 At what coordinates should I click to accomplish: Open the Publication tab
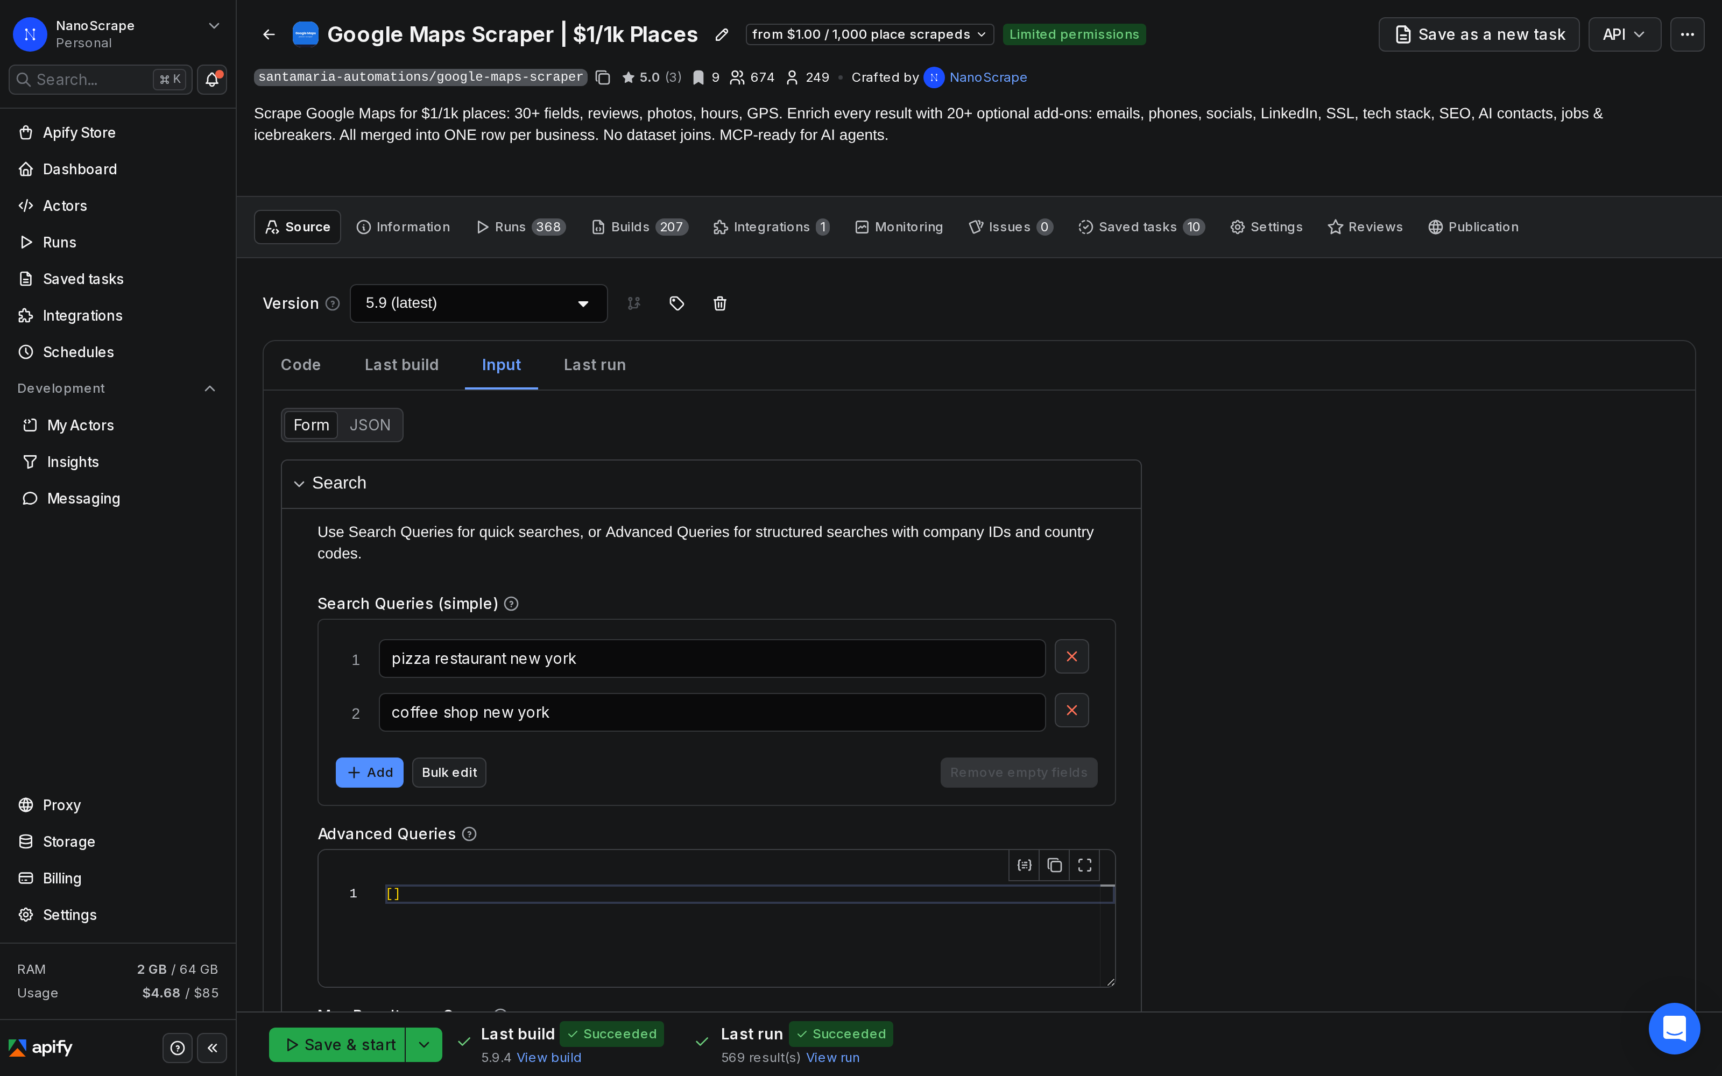pos(1473,227)
